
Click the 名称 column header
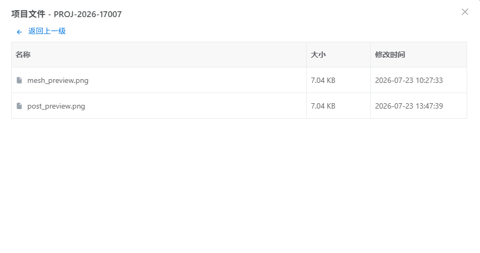coord(23,55)
